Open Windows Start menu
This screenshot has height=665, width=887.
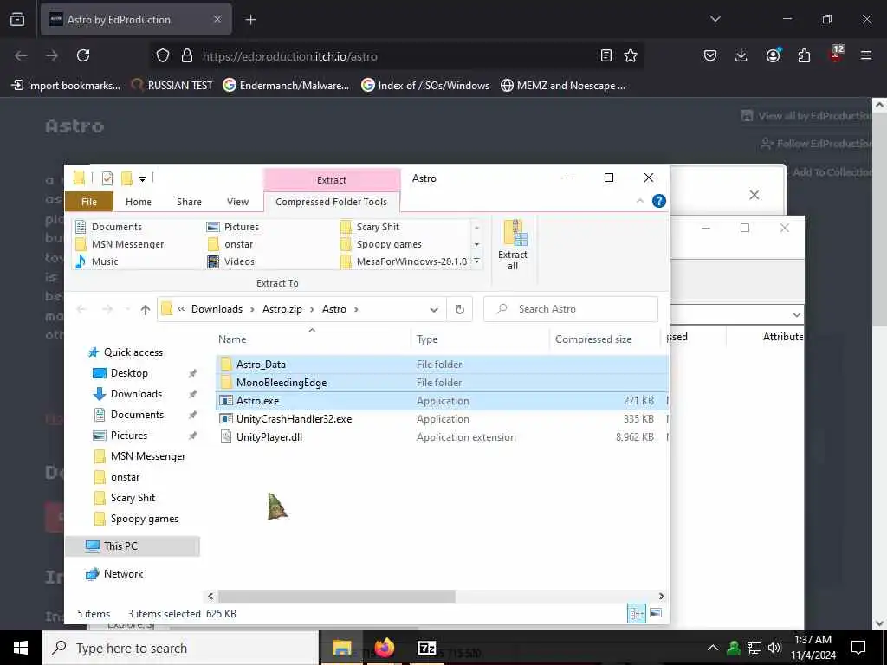[21, 648]
